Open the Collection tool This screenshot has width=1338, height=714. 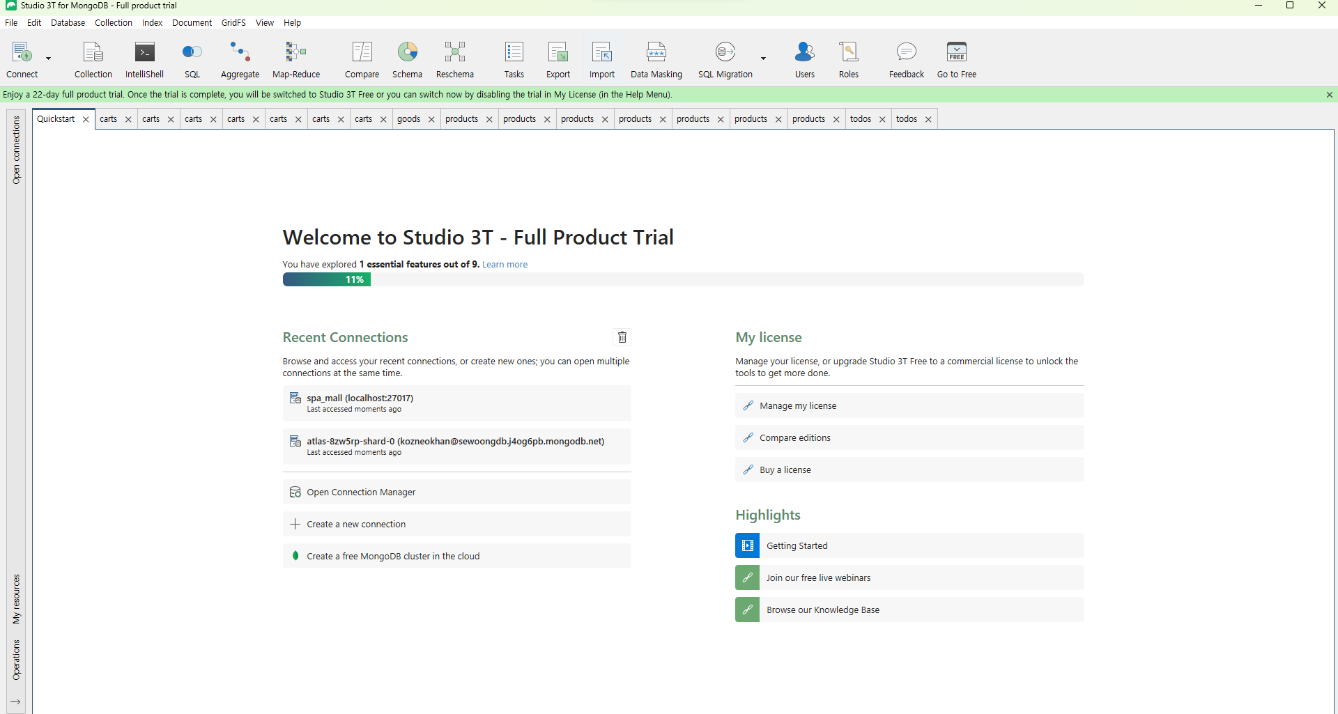(93, 59)
